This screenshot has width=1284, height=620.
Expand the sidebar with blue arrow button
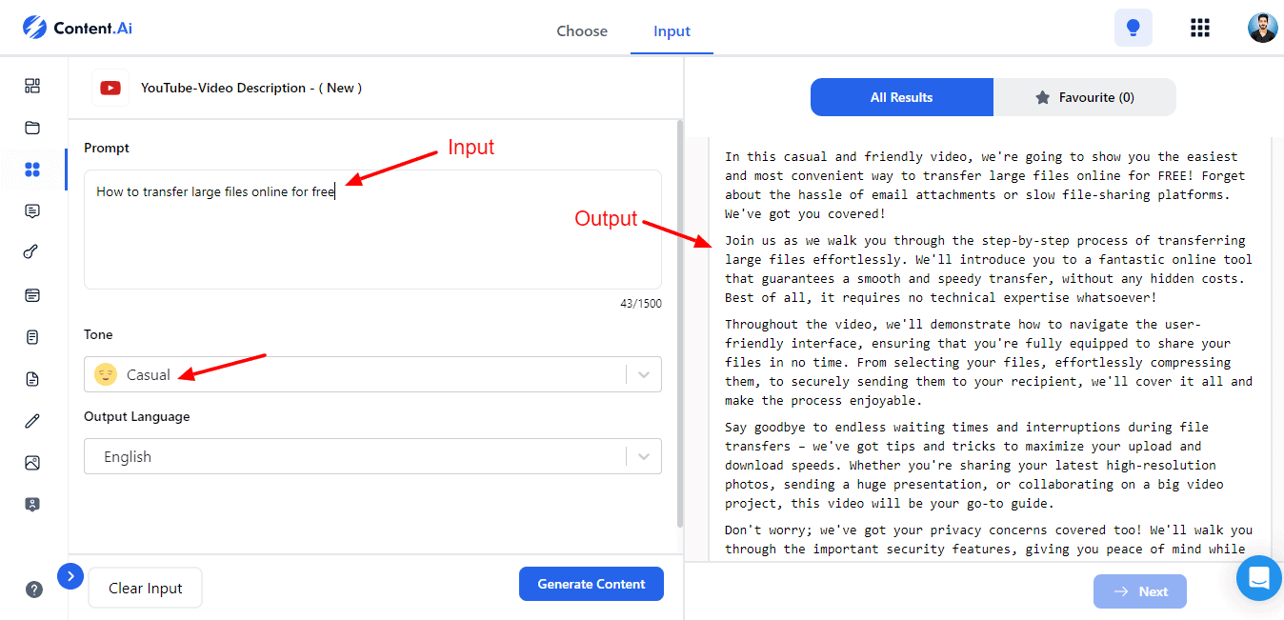pyautogui.click(x=70, y=576)
